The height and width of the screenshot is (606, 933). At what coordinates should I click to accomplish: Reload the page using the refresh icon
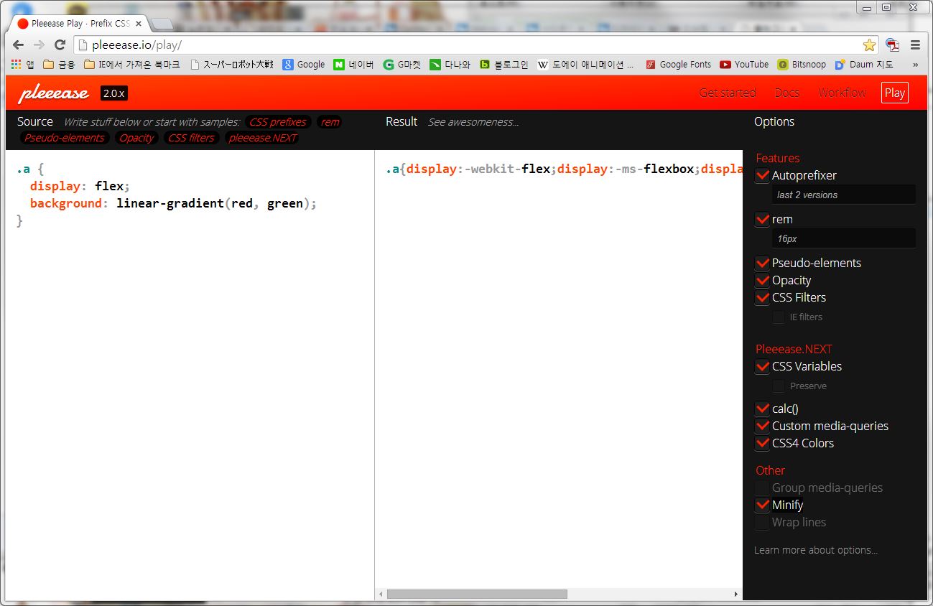point(60,44)
